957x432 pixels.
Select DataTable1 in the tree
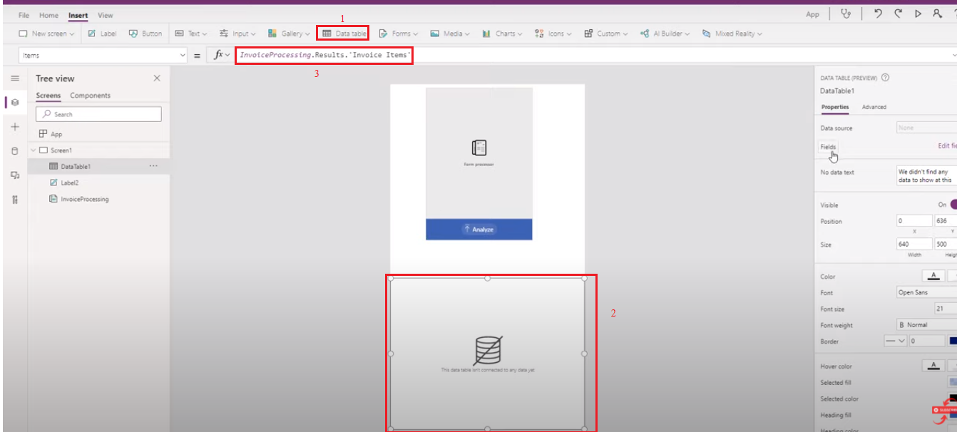[x=76, y=166]
